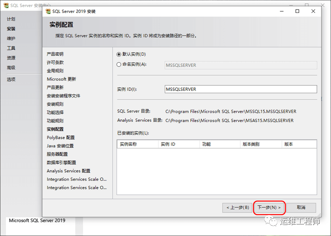Open 资源 in the installation center

click(11, 58)
